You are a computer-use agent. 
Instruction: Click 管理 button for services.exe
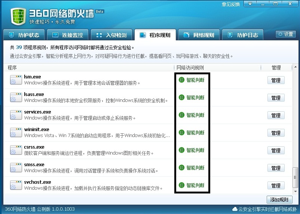point(276,115)
